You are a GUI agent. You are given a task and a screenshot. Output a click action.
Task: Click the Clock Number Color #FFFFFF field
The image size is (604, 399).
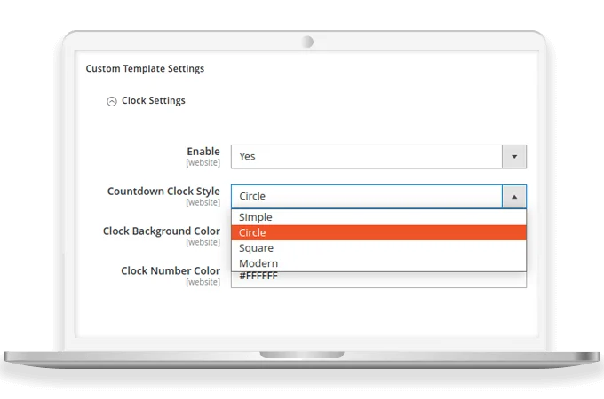378,278
